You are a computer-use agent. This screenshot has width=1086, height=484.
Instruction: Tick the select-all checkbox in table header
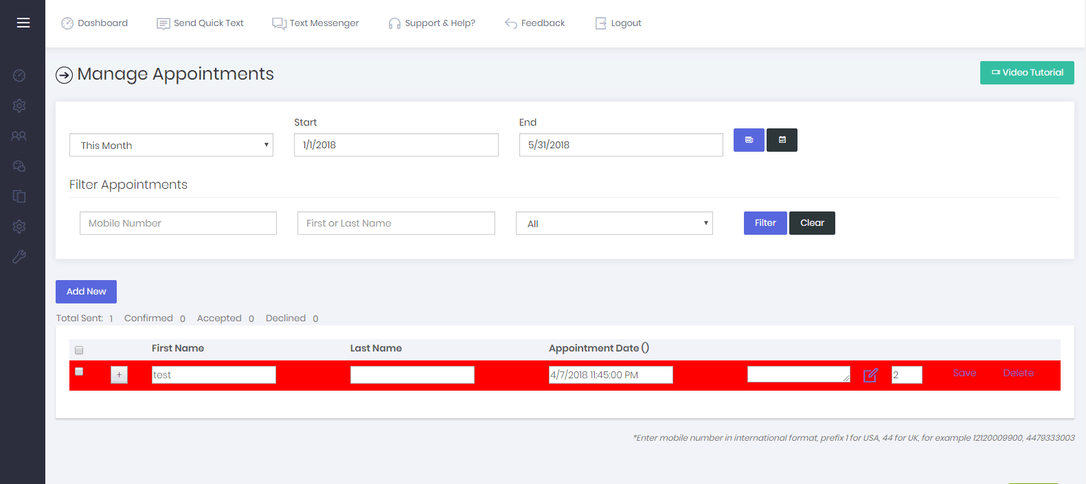[79, 350]
